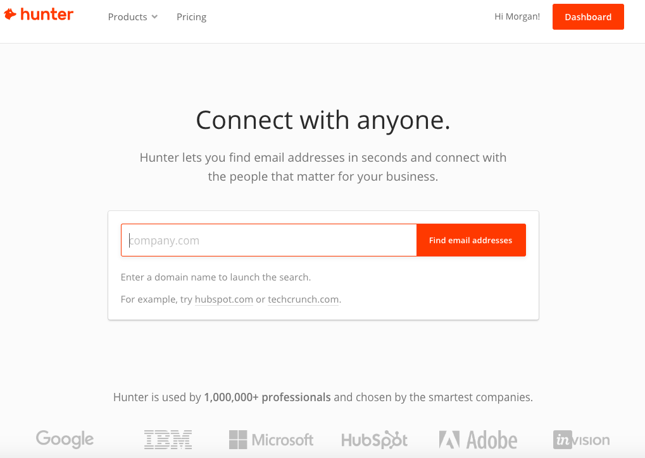Click the IBM logo
This screenshot has height=458, width=645.
coord(168,440)
